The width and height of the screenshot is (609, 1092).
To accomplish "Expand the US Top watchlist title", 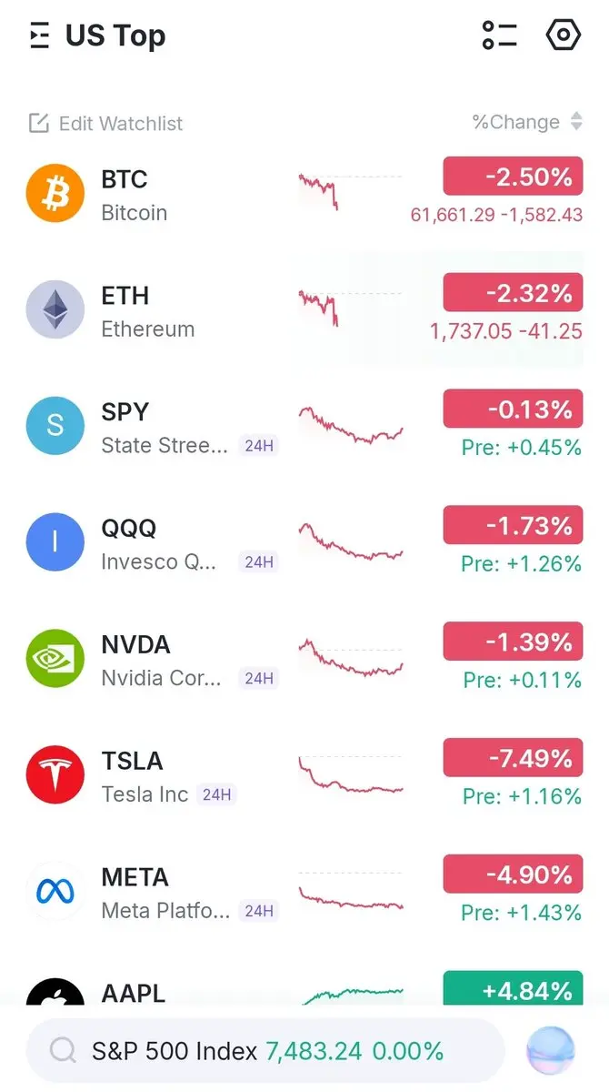I will pyautogui.click(x=115, y=36).
